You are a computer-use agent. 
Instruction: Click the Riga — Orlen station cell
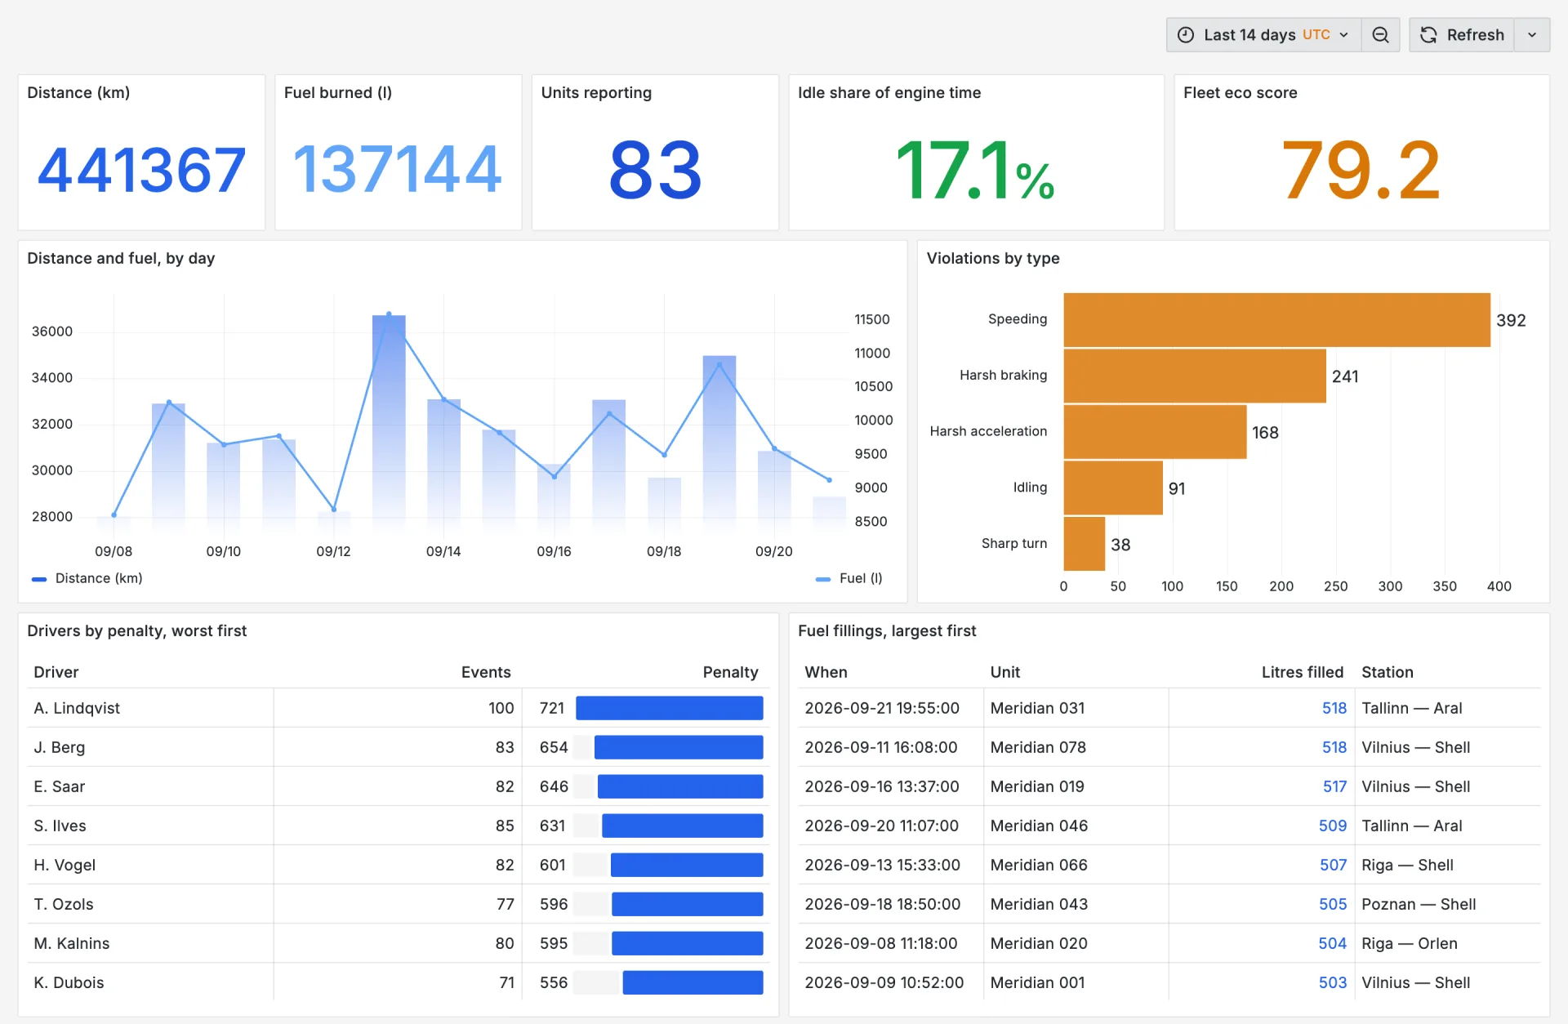(x=1447, y=943)
